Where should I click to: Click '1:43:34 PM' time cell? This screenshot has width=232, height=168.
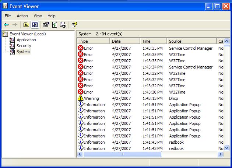[152, 67]
